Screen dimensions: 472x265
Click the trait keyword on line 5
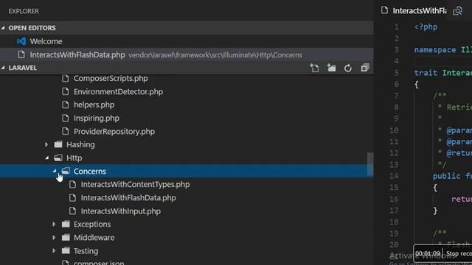click(x=426, y=73)
